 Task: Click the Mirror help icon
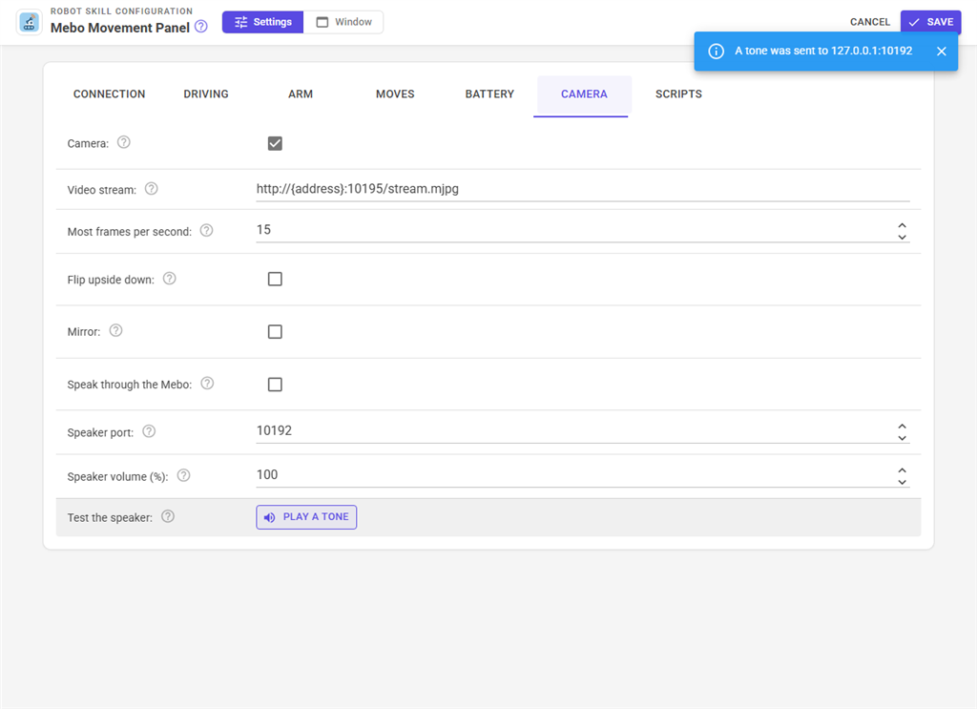coord(115,331)
